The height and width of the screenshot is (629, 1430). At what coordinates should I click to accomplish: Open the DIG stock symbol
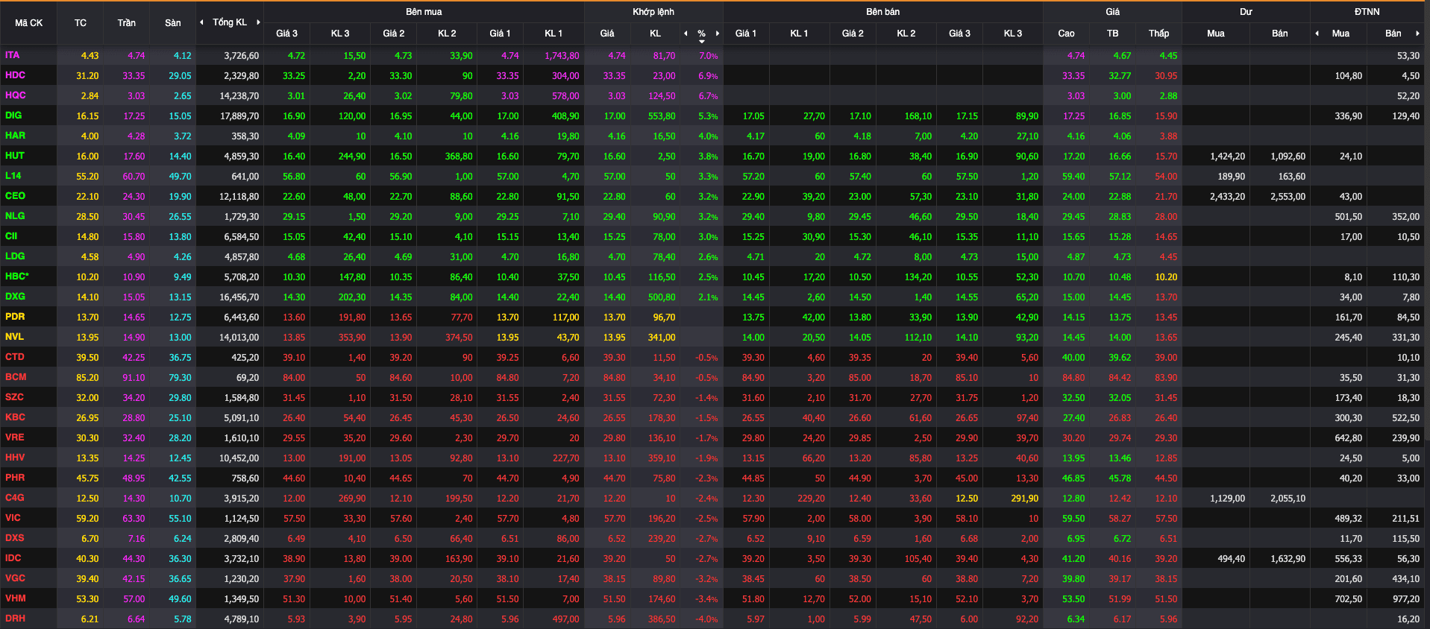13,116
